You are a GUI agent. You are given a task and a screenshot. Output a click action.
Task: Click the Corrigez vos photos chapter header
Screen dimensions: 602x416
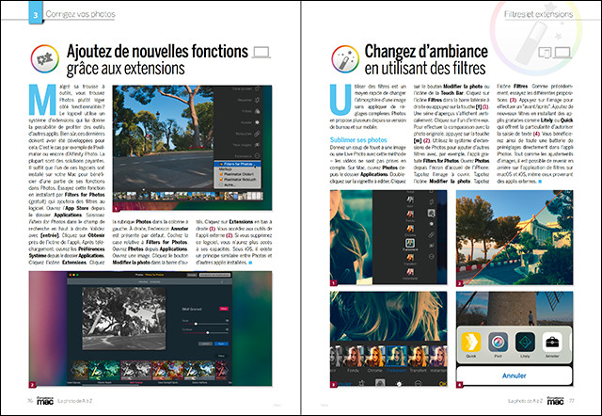point(80,14)
